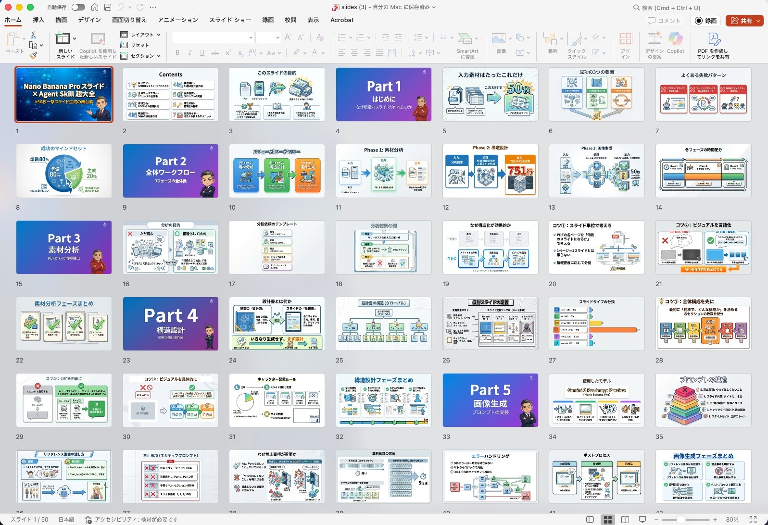Expand the セクション dropdown
This screenshot has width=768, height=525.
click(159, 56)
